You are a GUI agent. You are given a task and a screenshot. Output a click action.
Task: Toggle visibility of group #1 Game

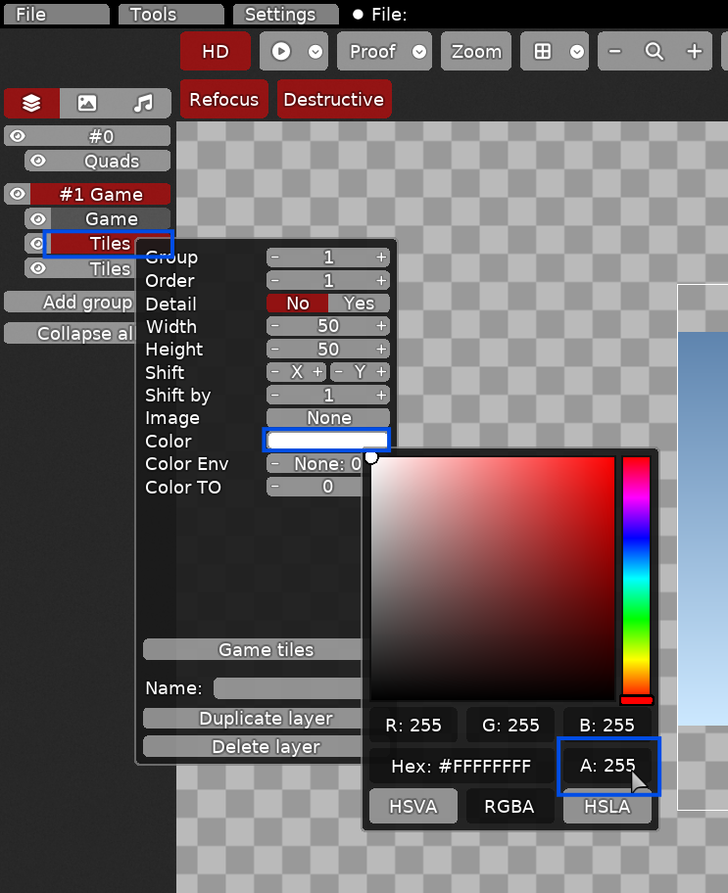coord(18,194)
